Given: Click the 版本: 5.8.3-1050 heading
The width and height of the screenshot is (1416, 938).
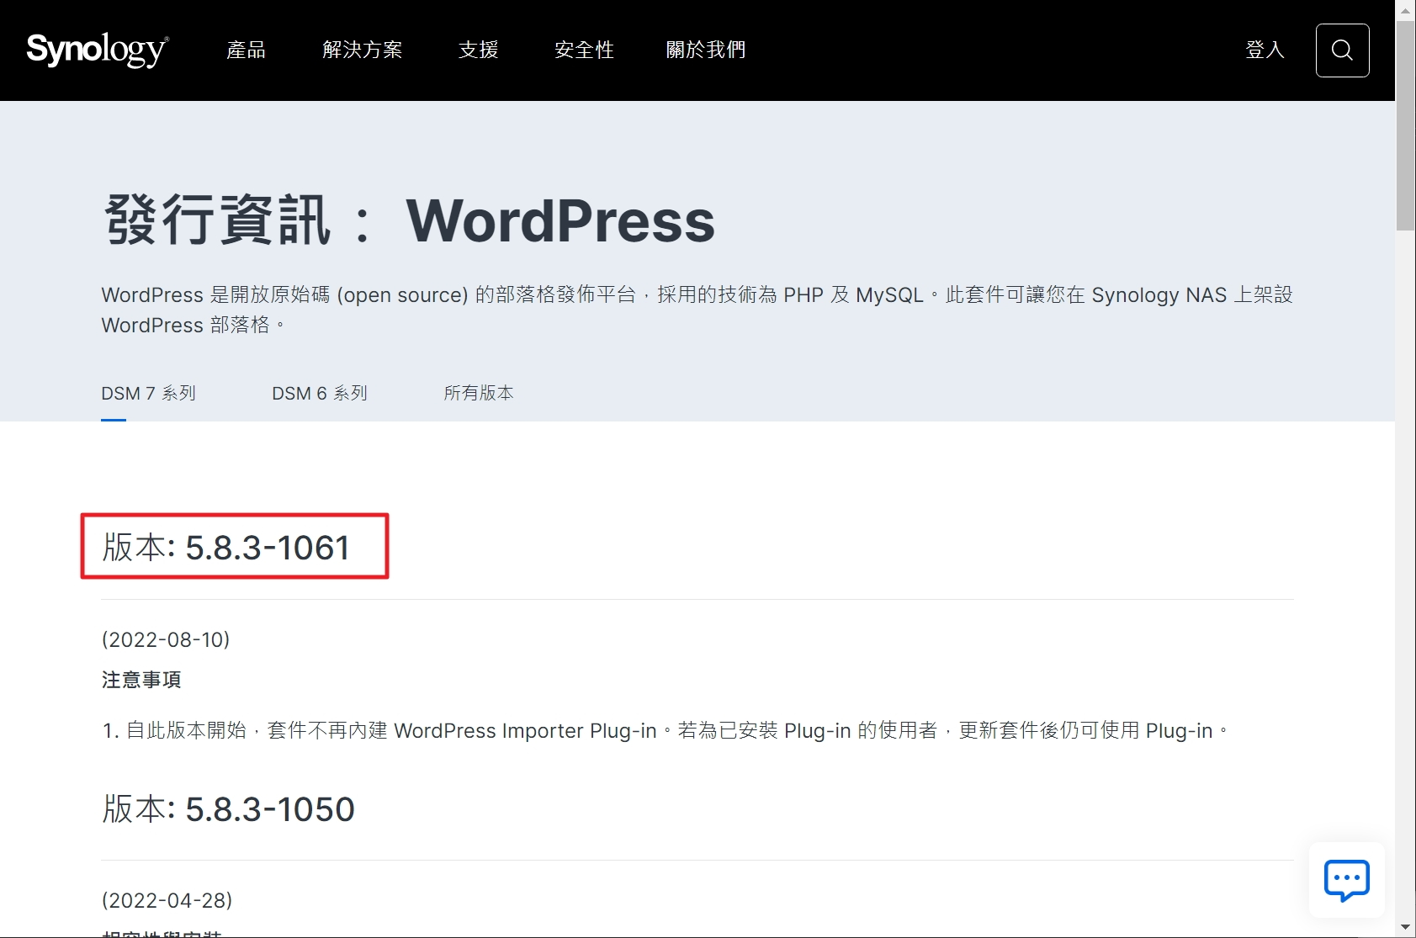Looking at the screenshot, I should click(228, 809).
